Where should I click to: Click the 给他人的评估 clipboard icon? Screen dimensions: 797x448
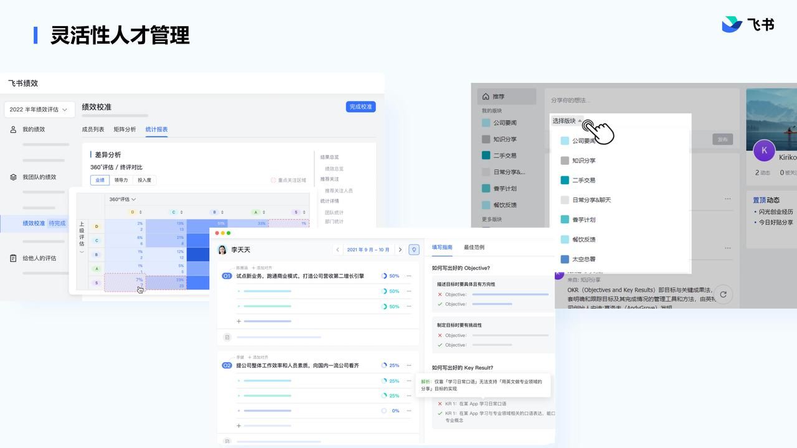point(13,258)
